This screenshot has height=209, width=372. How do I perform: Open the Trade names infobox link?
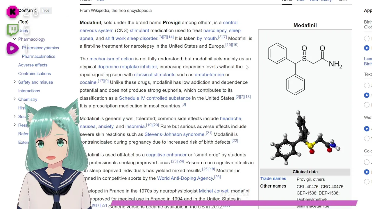tap(273, 179)
